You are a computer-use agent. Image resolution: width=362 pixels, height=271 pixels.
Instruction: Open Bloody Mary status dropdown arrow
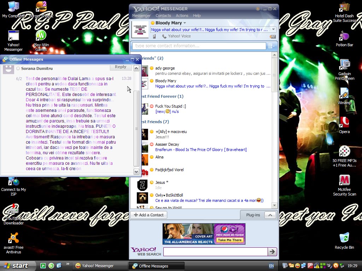(x=185, y=23)
